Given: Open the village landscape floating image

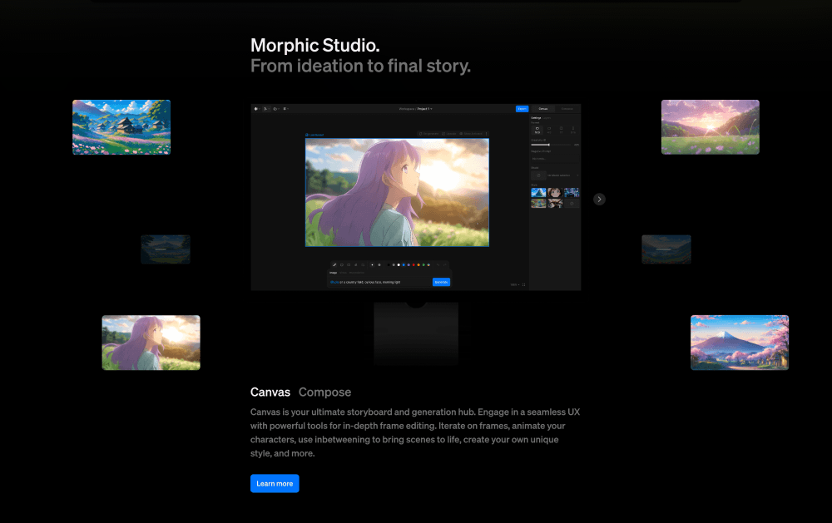Looking at the screenshot, I should tap(121, 127).
